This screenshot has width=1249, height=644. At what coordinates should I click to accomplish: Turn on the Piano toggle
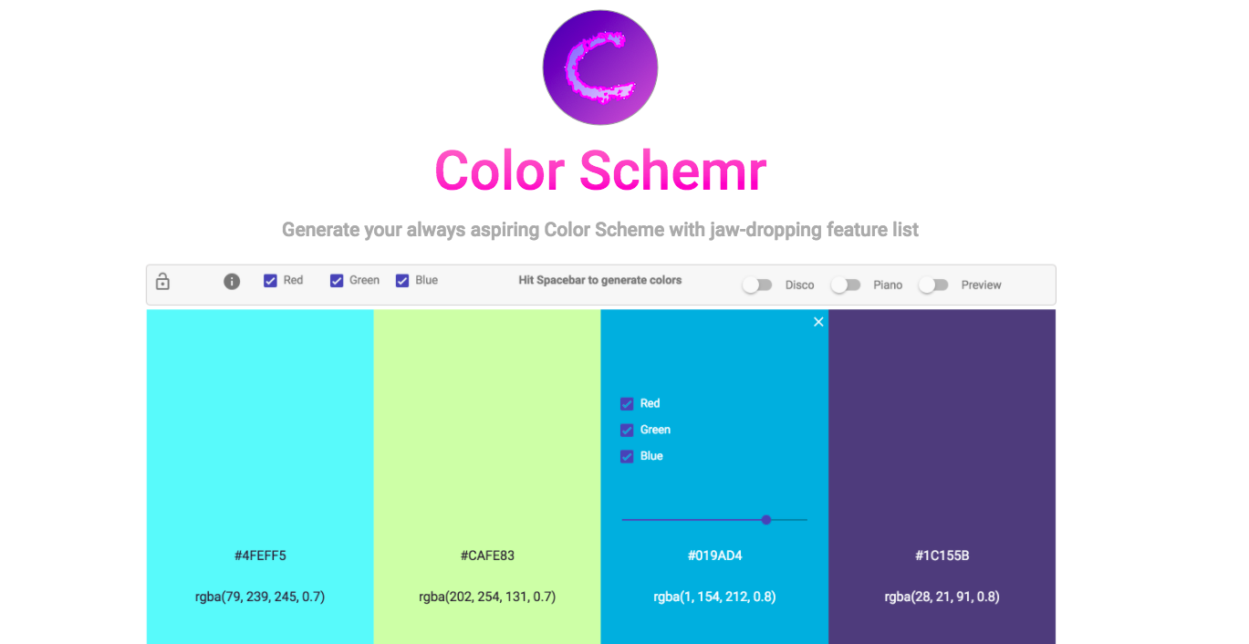coord(846,286)
